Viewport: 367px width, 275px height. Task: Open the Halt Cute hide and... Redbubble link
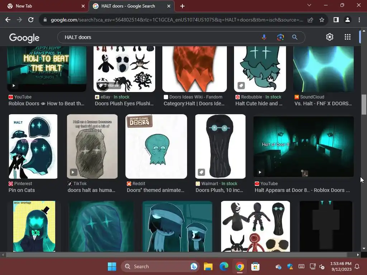coord(259,103)
